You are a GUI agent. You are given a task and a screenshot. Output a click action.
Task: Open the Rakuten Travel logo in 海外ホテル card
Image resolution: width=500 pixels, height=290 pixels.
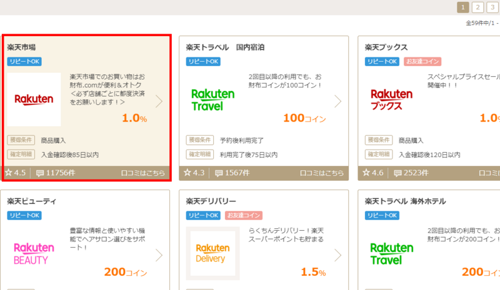[x=392, y=253]
